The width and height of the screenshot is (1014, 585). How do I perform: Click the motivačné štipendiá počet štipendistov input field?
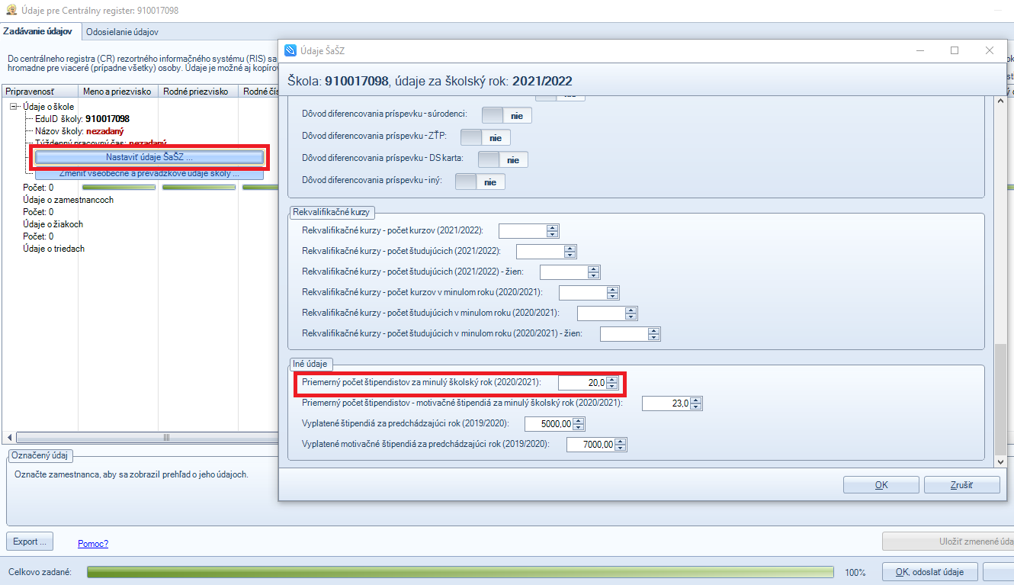(x=665, y=404)
